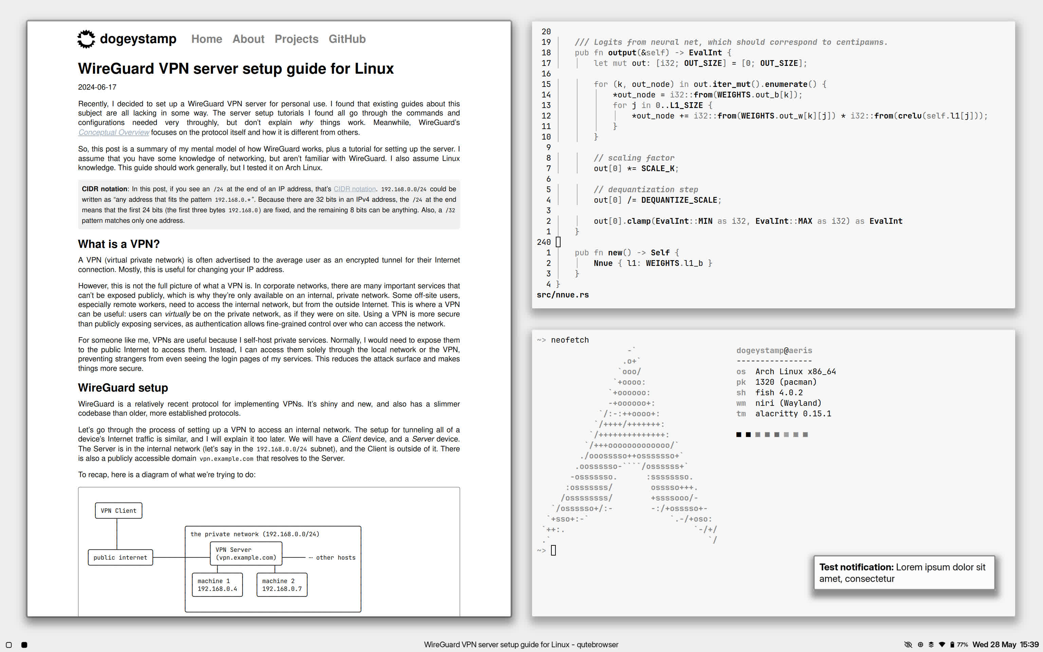Select the filled active workspace indicator
This screenshot has height=652, width=1043.
click(x=24, y=645)
